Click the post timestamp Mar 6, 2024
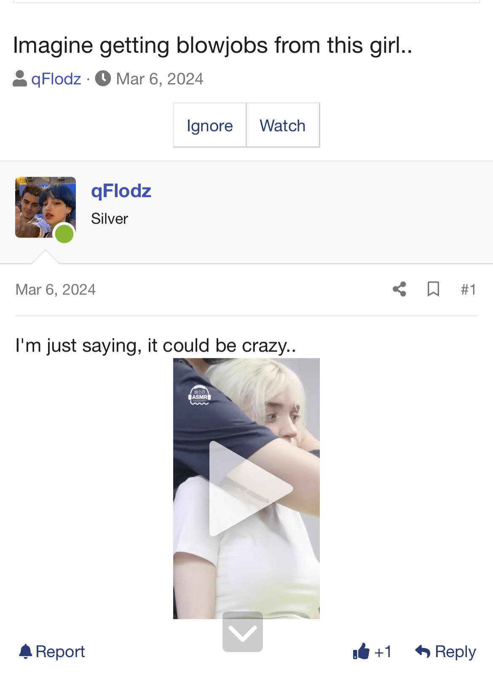Viewport: 493px width, 682px height. [x=56, y=290]
